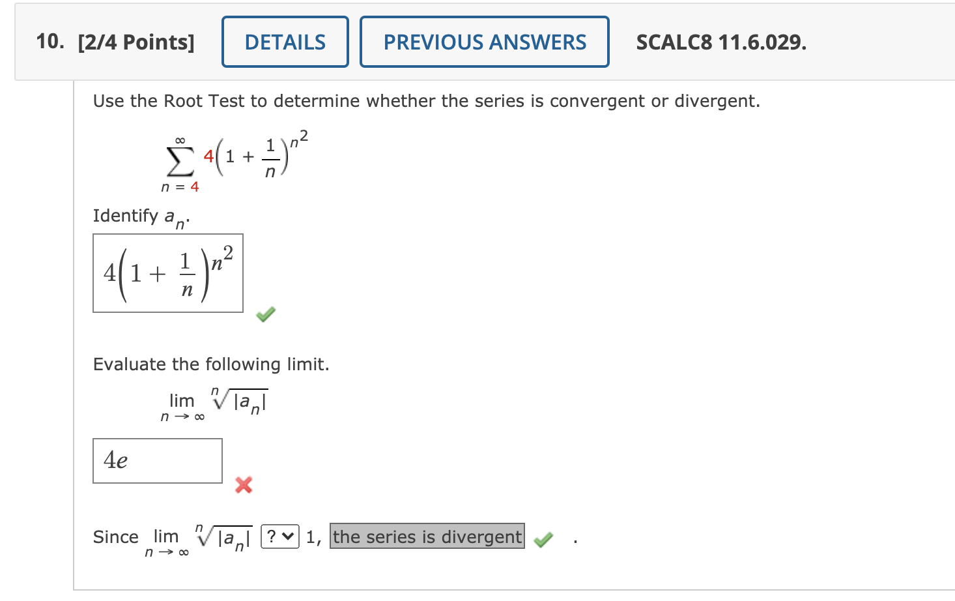The image size is (955, 601).
Task: Click the 'Identify a_n' prompt text
Action: click(x=140, y=217)
